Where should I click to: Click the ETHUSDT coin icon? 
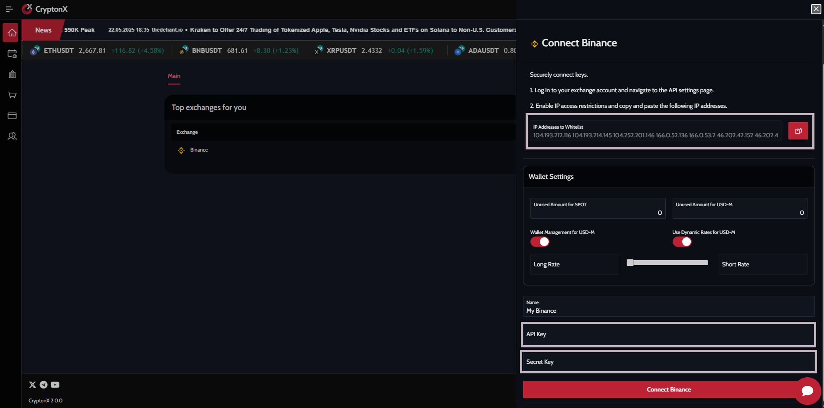pyautogui.click(x=35, y=51)
